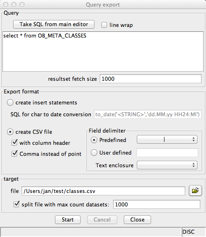Focus the resultset fetch size field
This screenshot has width=206, height=237.
[151, 79]
